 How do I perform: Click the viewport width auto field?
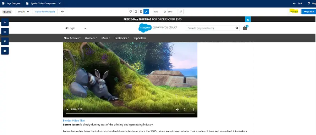pos(158,12)
